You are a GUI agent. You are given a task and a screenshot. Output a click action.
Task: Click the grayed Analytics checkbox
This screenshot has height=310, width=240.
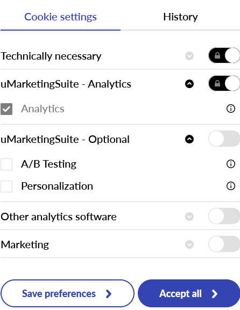(6, 109)
